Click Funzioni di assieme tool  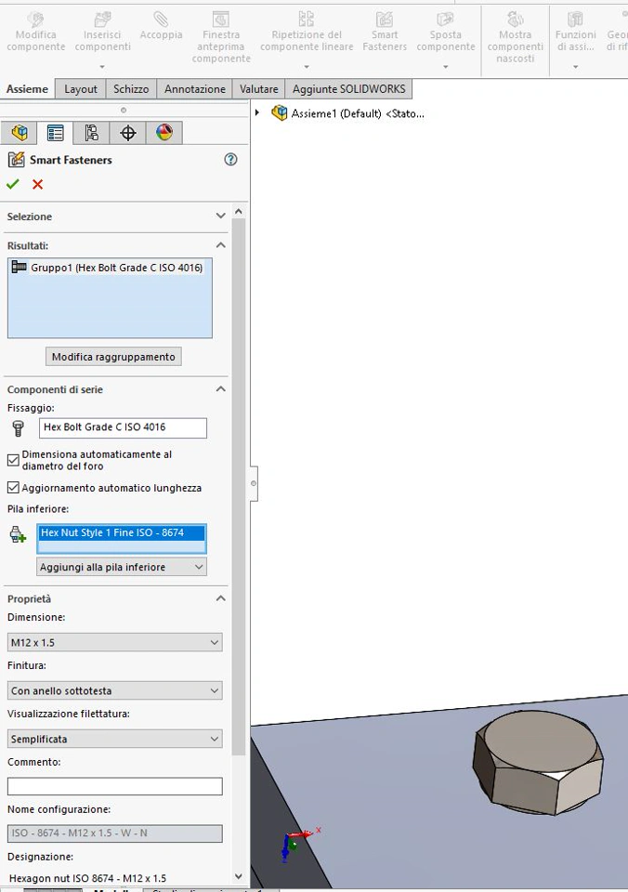pos(575,32)
